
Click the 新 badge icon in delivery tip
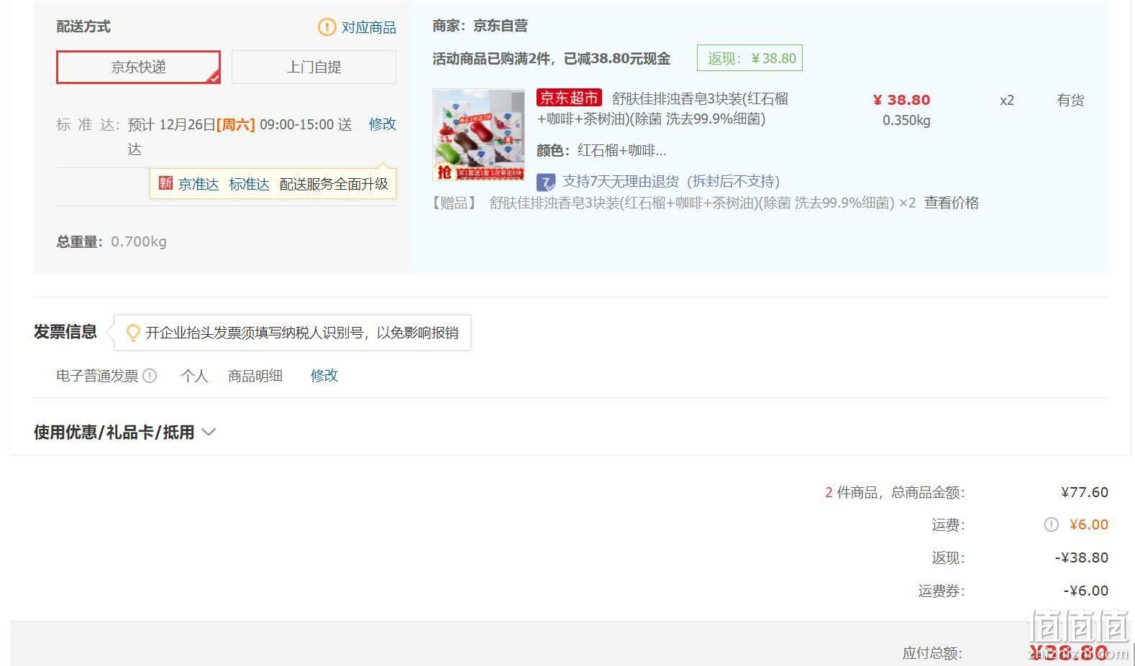click(165, 183)
